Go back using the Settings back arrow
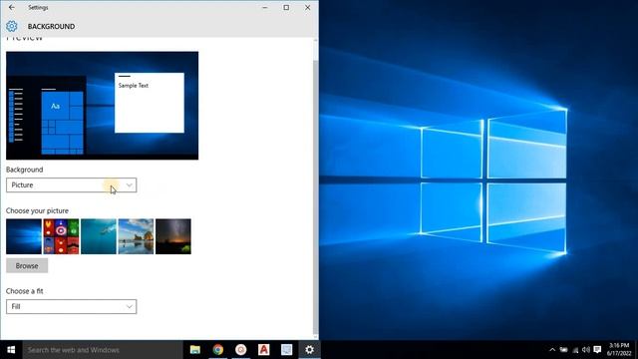This screenshot has width=638, height=359. pyautogui.click(x=11, y=7)
